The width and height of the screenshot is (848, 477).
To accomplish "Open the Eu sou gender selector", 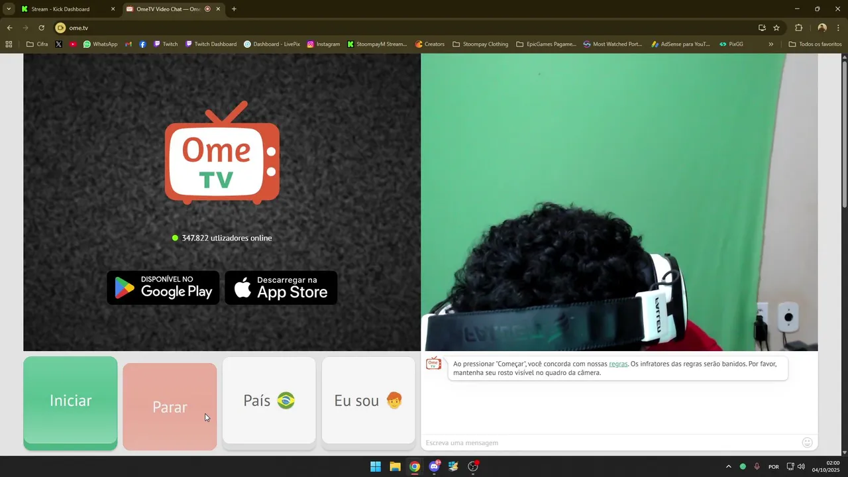I will click(368, 401).
